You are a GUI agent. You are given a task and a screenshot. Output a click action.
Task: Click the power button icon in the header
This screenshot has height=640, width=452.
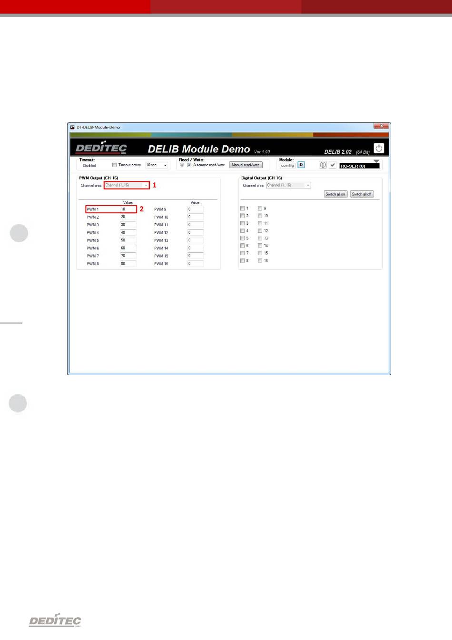pyautogui.click(x=379, y=149)
